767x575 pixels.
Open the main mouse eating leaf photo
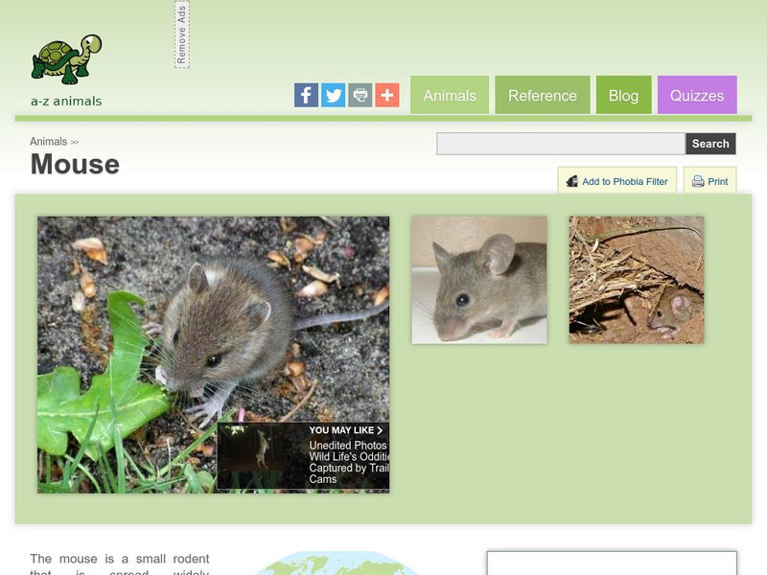[x=213, y=355]
